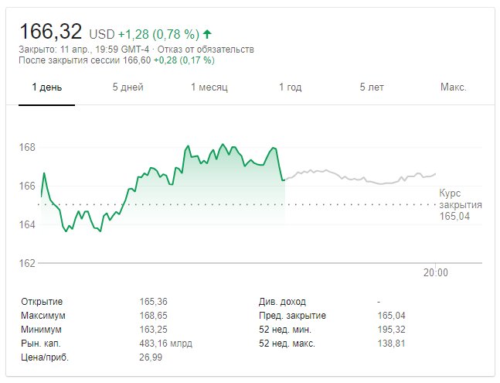Click the 52 нед. мин. value 195,32
The image size is (500, 383).
coord(389,329)
